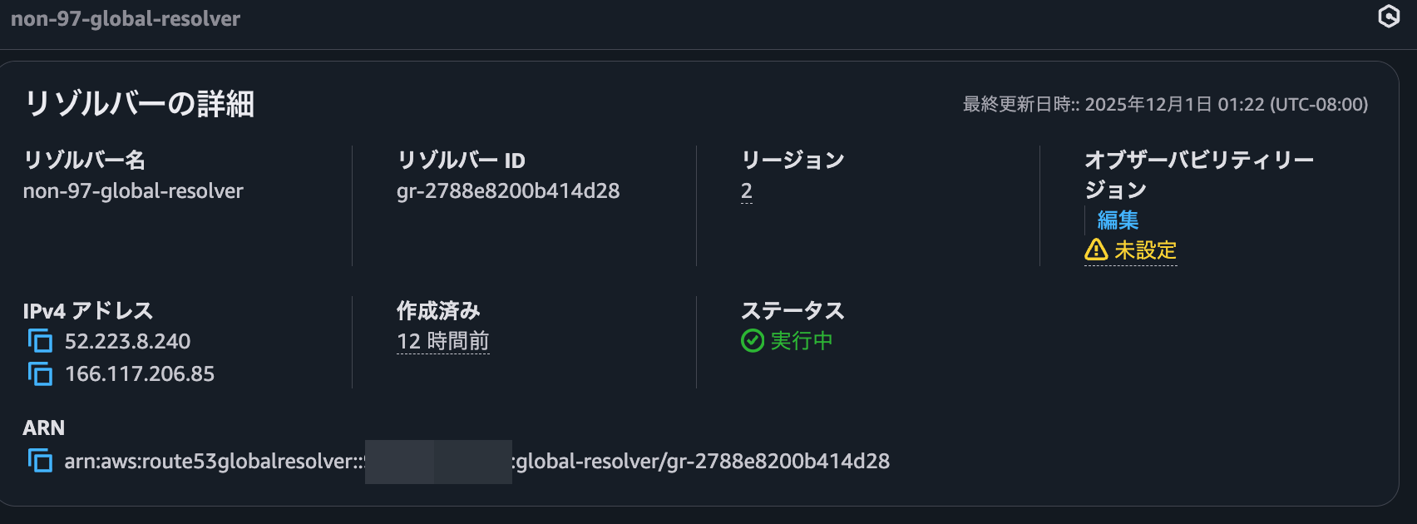Image resolution: width=1417 pixels, height=524 pixels.
Task: Click the IP address text 166.117.206.85
Action: [x=140, y=374]
